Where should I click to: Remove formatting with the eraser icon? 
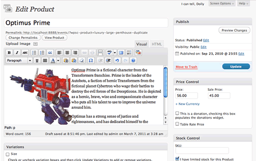[82, 61]
